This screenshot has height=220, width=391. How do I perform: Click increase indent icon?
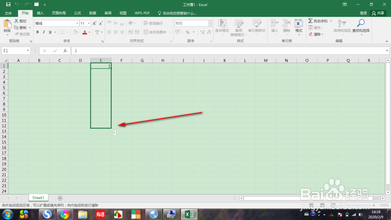coord(137,32)
